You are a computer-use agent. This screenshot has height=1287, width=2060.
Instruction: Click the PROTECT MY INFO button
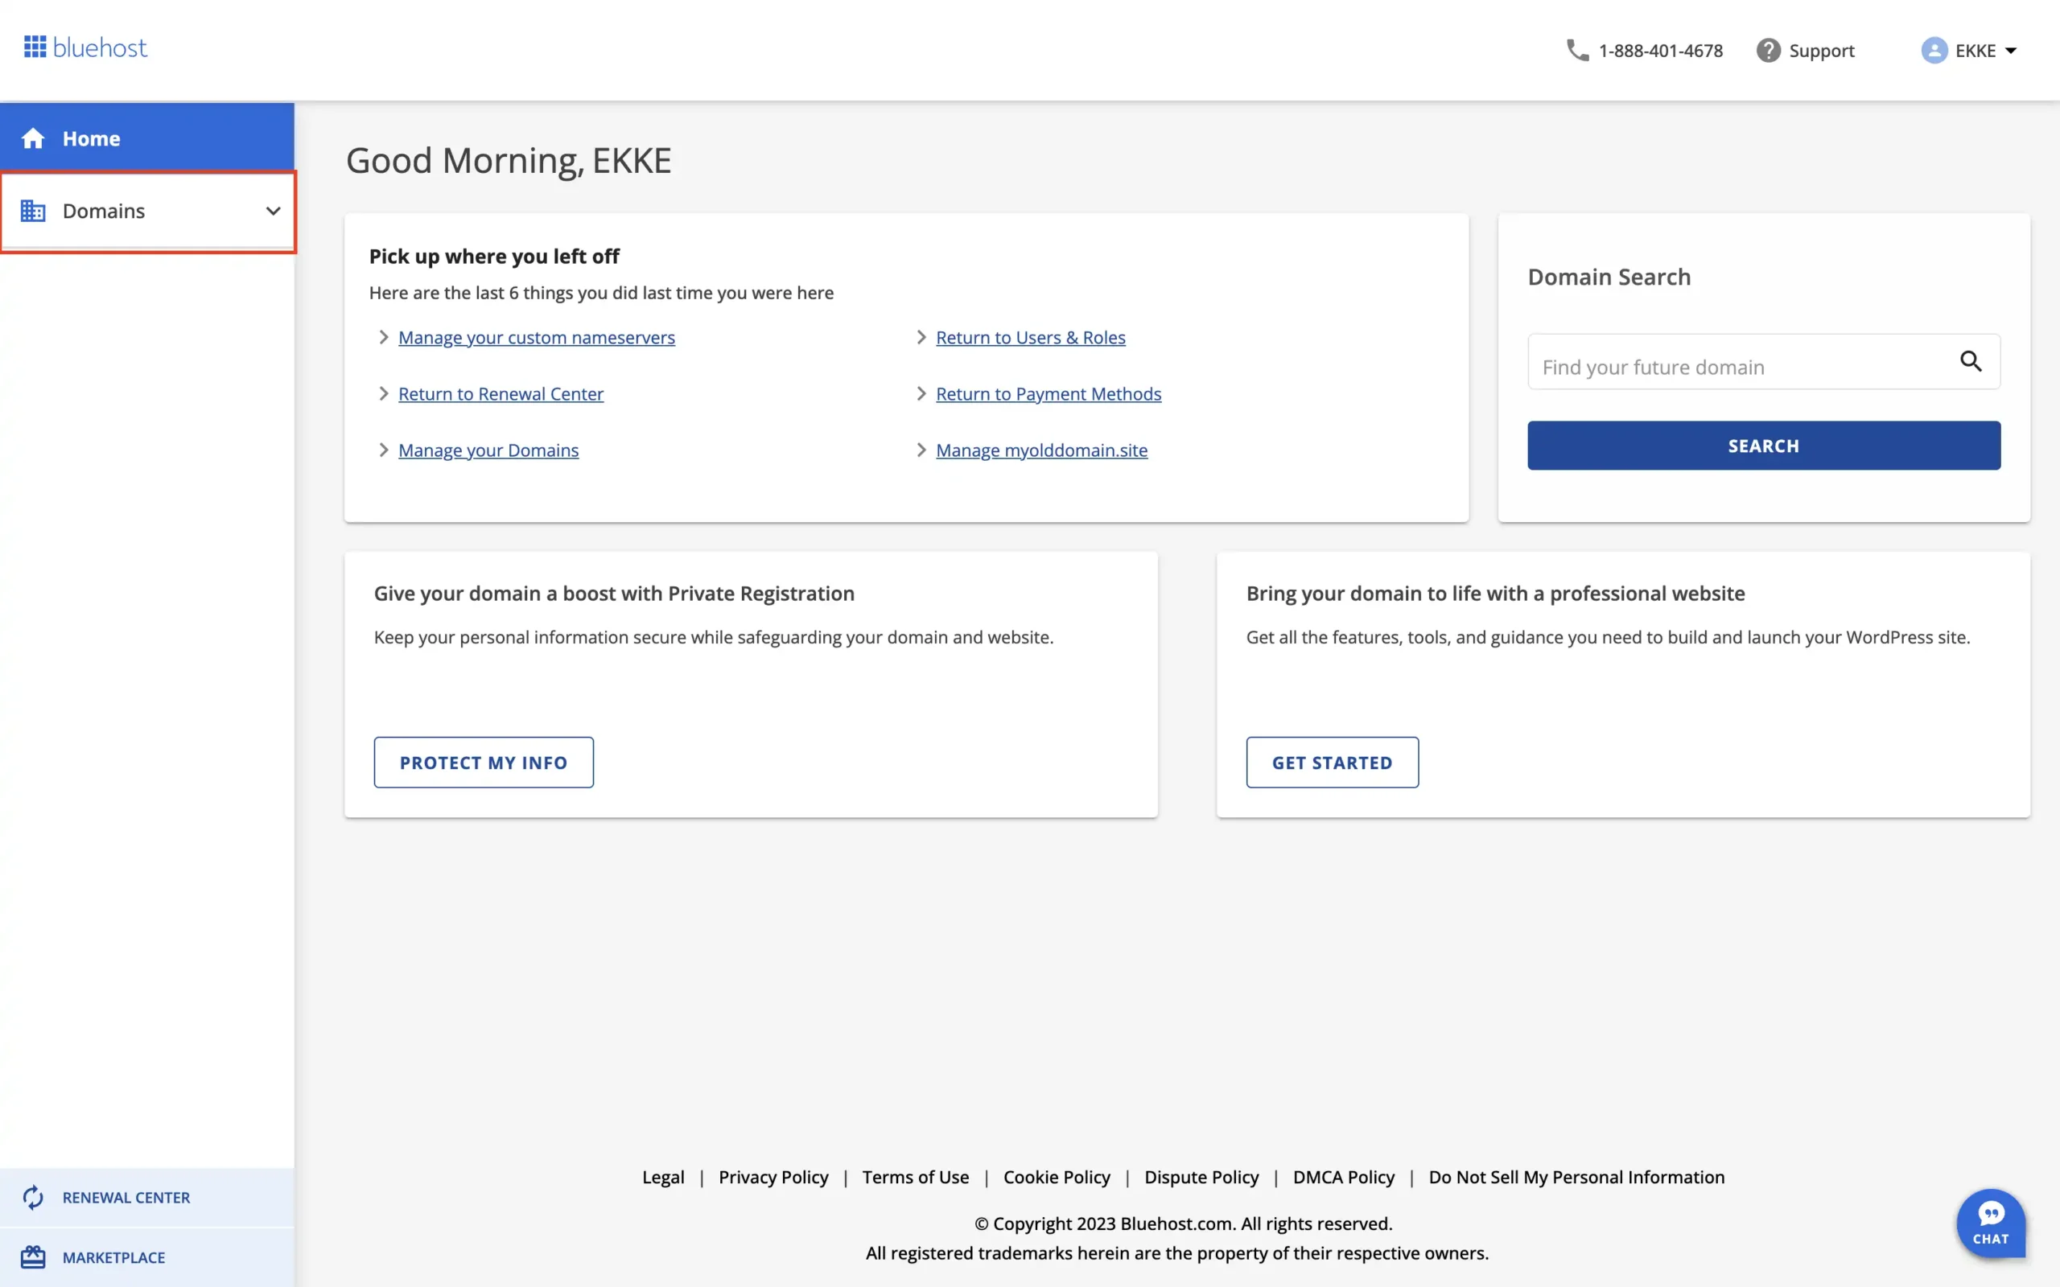484,763
